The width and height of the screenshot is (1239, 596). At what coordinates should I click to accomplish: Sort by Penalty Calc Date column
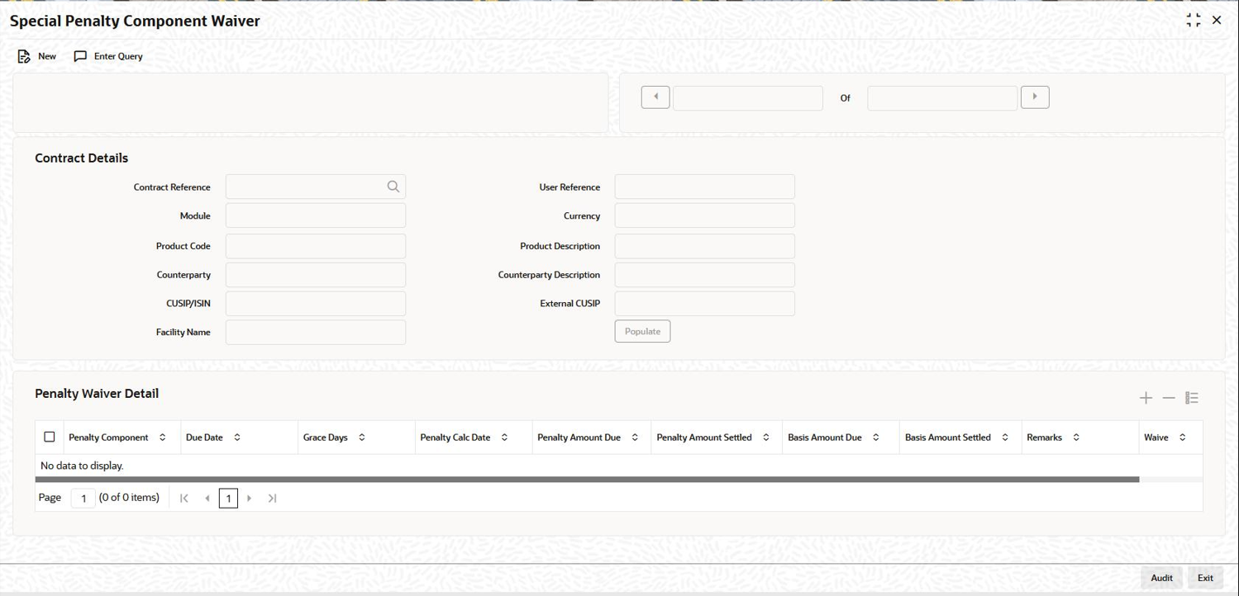[504, 438]
